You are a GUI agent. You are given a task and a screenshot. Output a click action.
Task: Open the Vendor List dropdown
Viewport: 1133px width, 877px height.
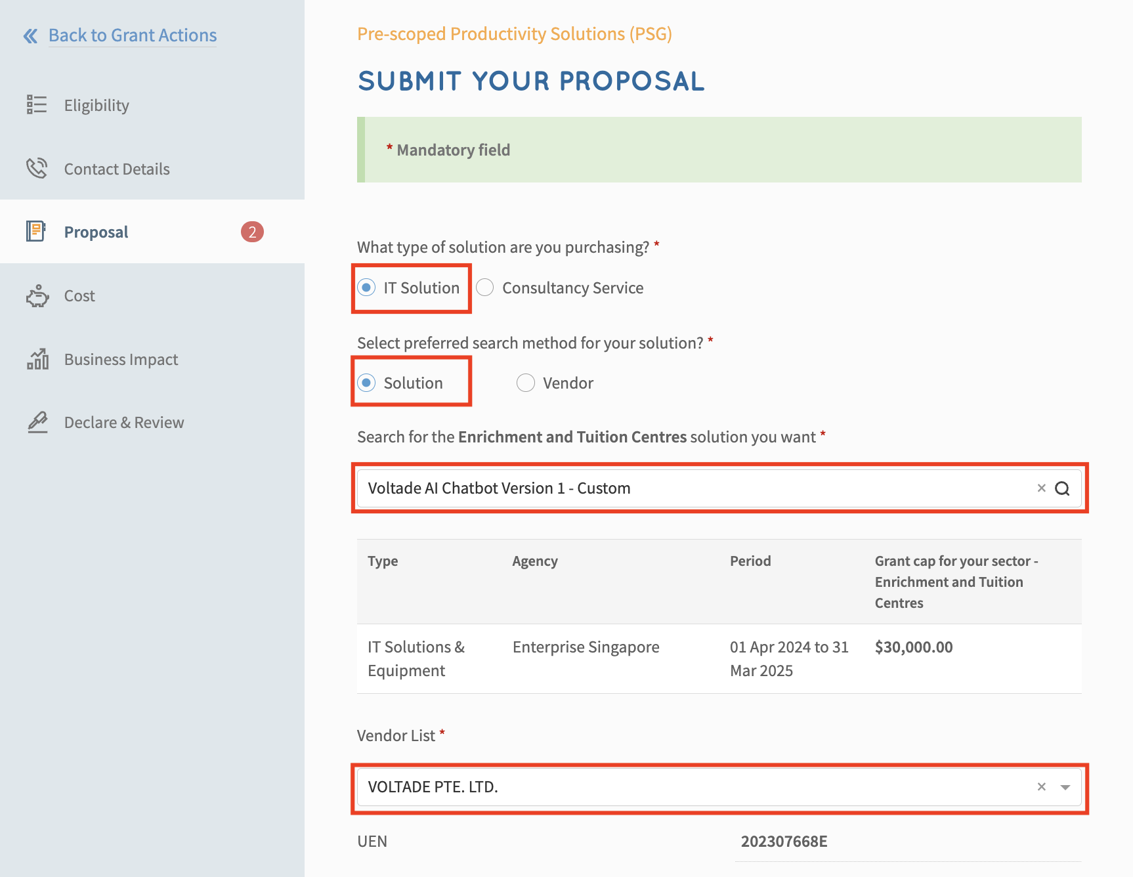719,787
